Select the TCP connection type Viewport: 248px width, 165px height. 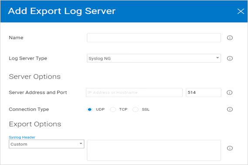pyautogui.click(x=113, y=109)
